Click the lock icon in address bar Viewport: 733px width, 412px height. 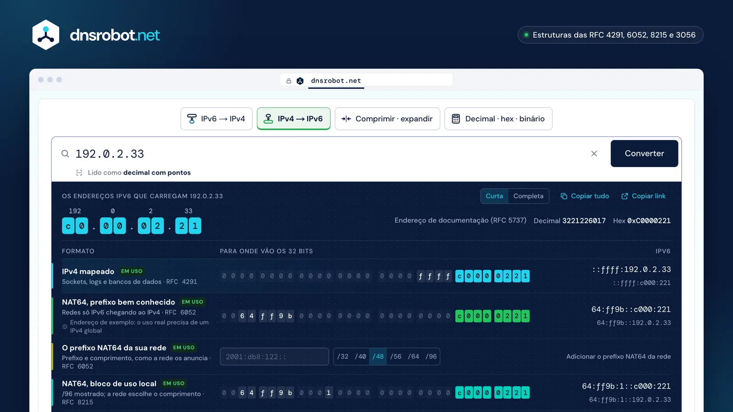[289, 81]
